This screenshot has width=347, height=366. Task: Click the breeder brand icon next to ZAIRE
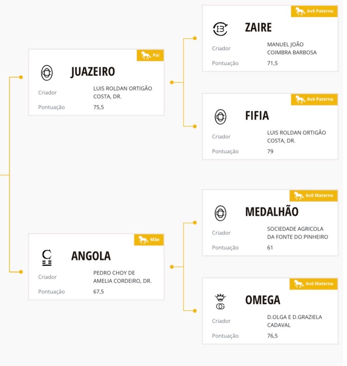click(x=220, y=29)
